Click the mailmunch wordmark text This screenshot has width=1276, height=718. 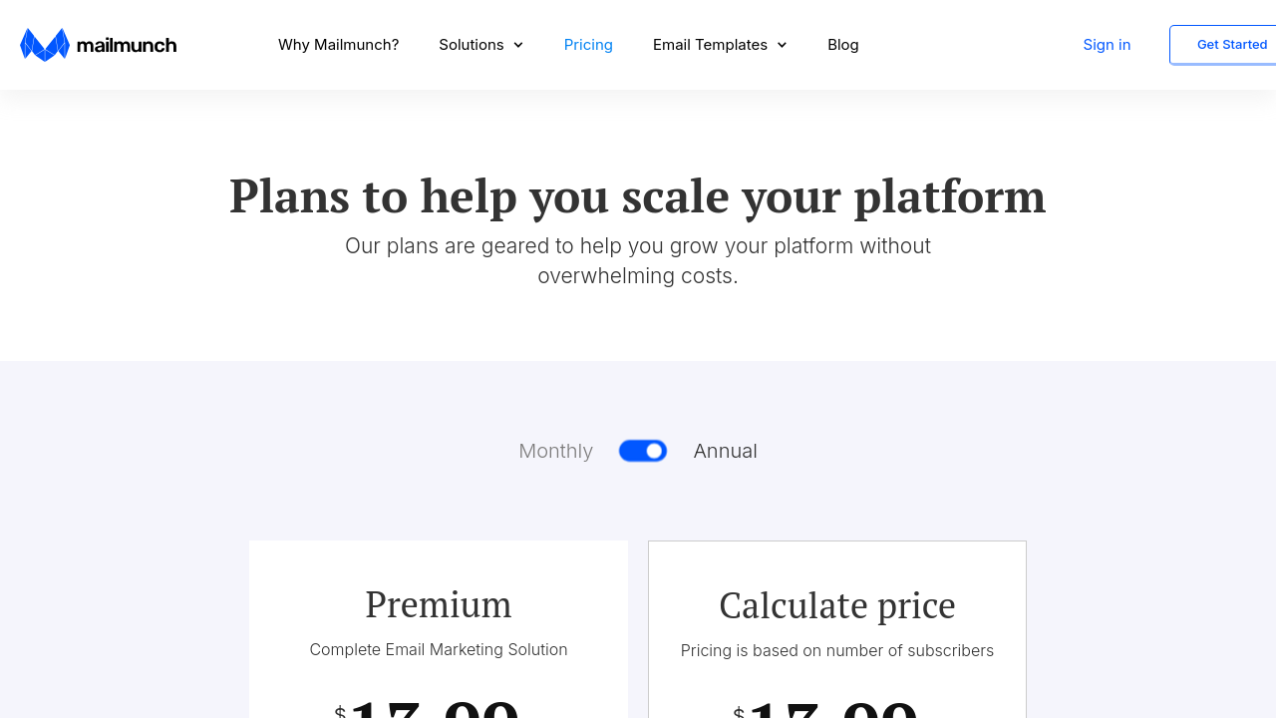(127, 45)
